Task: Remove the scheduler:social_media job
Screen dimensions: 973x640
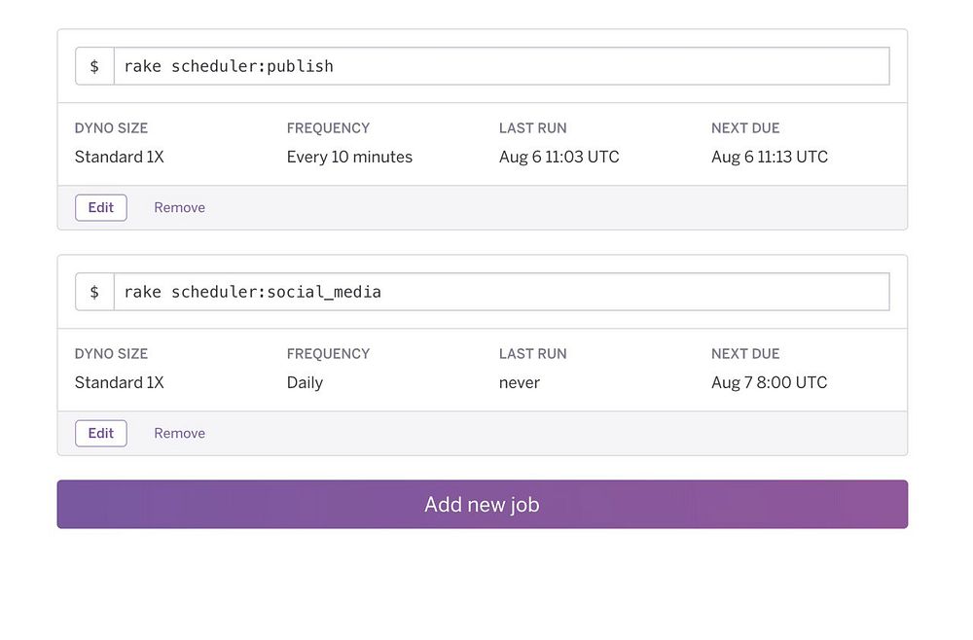Action: (x=179, y=433)
